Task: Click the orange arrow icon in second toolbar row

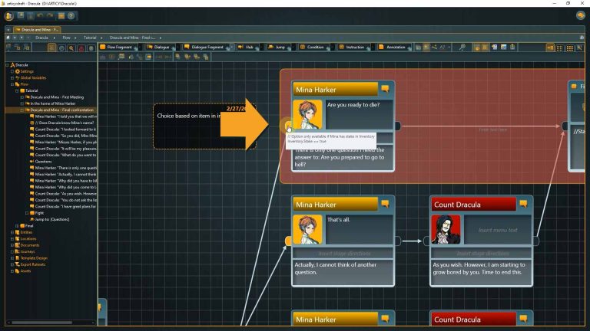Action: pos(148,57)
